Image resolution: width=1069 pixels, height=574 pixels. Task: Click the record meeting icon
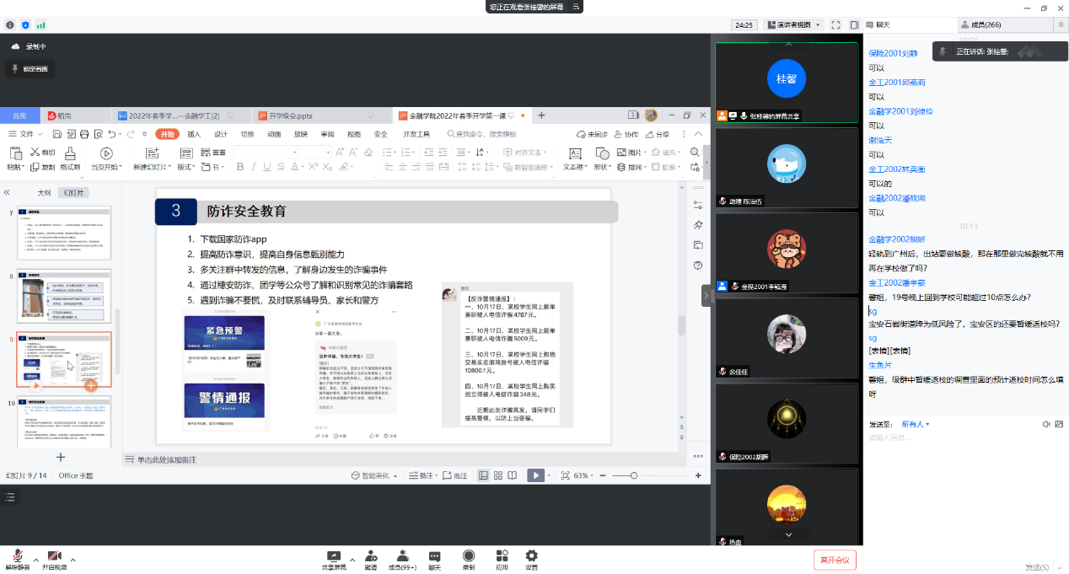pyautogui.click(x=468, y=557)
